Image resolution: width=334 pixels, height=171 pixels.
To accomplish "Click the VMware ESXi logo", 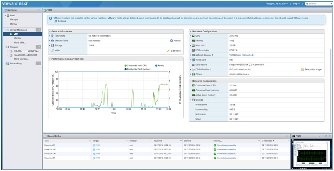I will [15, 4].
